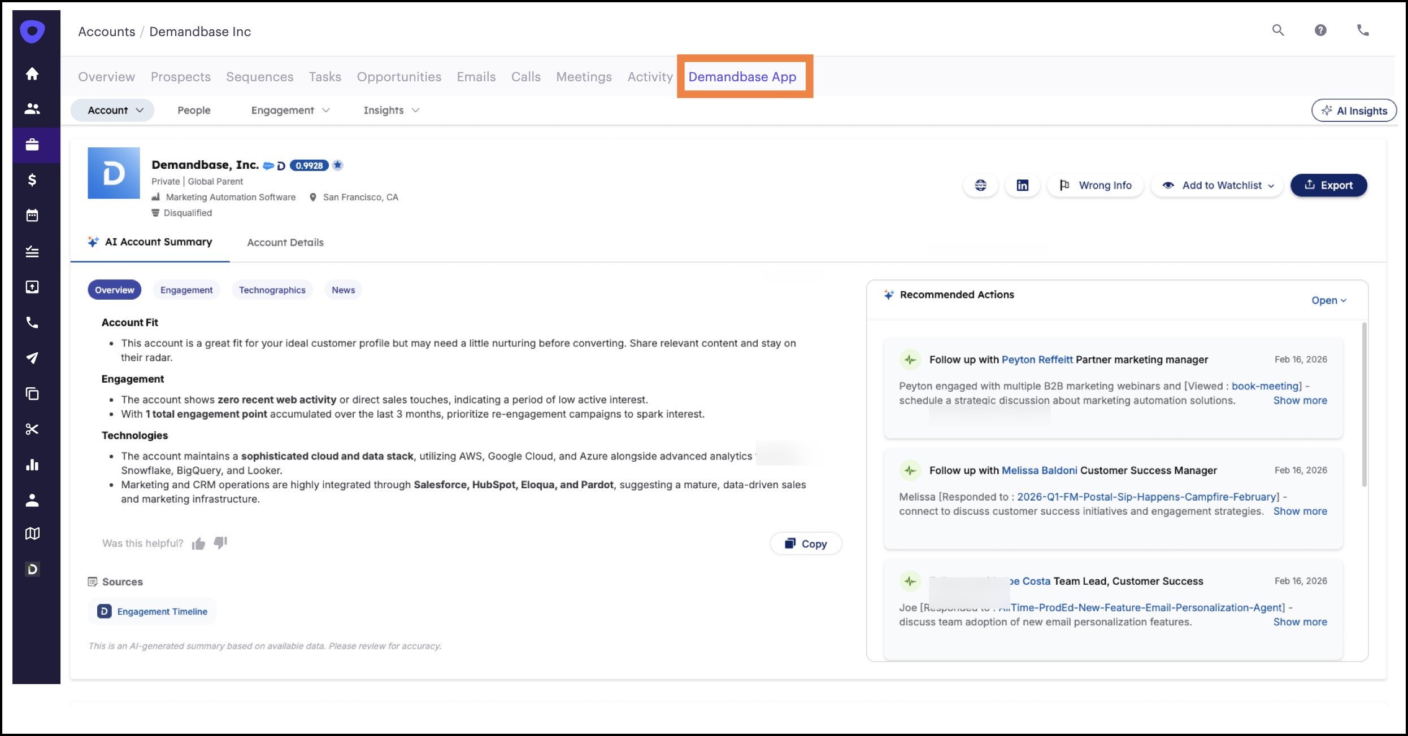Click the Recommended Actions scrollbar

(1364, 404)
